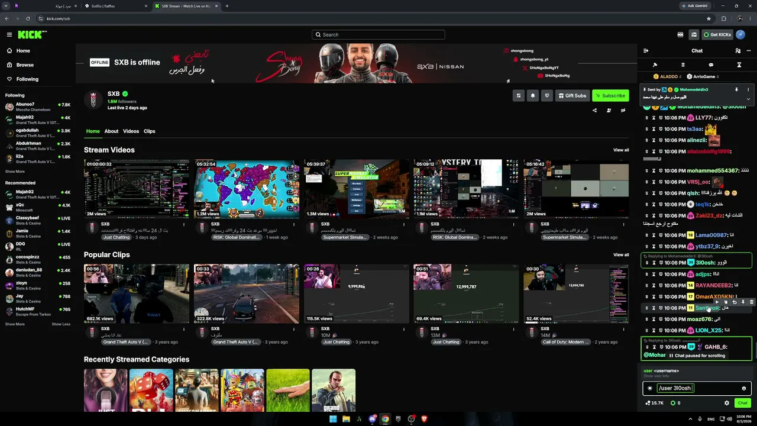This screenshot has width=757, height=426.
Task: Toggle the follow heart button
Action: 546,95
